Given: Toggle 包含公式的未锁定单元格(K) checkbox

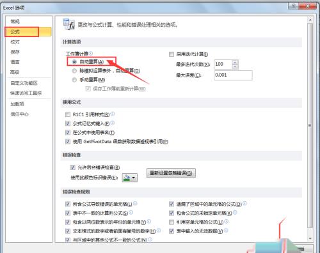Looking at the screenshot, I should [172, 213].
